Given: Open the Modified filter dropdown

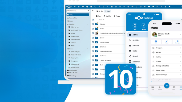Looking at the screenshot, I should tap(107, 16).
